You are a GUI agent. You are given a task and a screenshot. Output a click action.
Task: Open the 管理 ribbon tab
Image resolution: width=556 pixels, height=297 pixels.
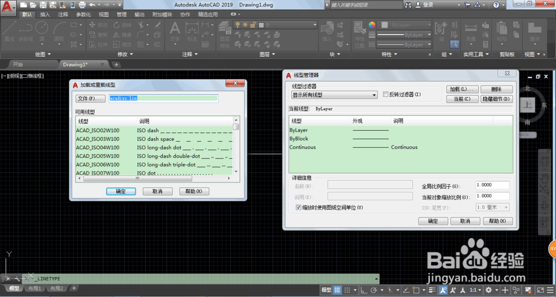coord(122,14)
